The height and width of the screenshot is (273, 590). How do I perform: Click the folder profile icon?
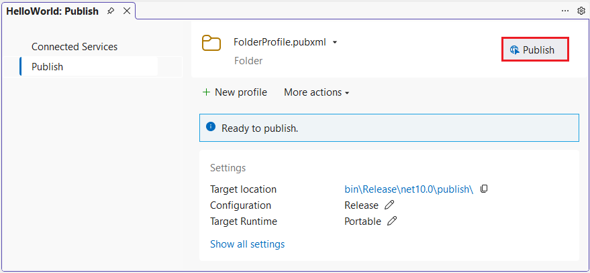[212, 43]
